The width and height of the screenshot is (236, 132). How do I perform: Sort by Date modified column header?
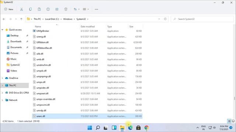click(88, 26)
